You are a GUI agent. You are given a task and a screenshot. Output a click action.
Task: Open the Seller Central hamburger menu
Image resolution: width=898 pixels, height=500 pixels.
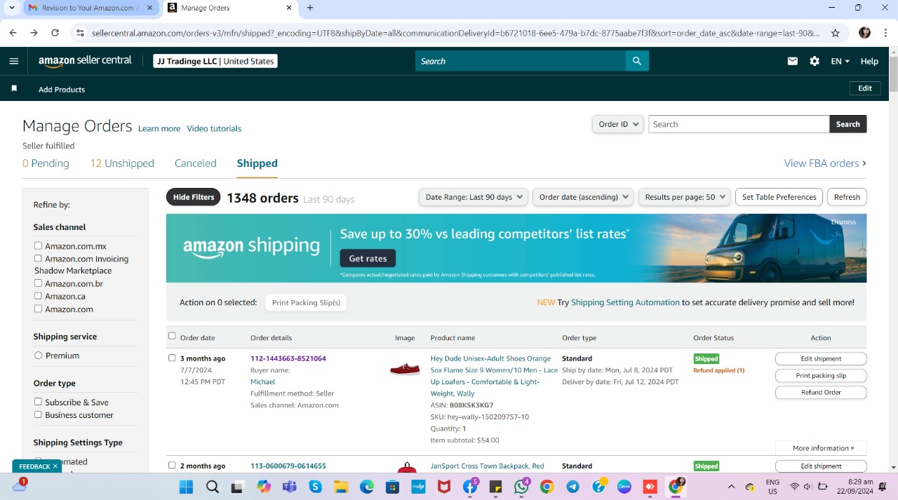coord(14,61)
